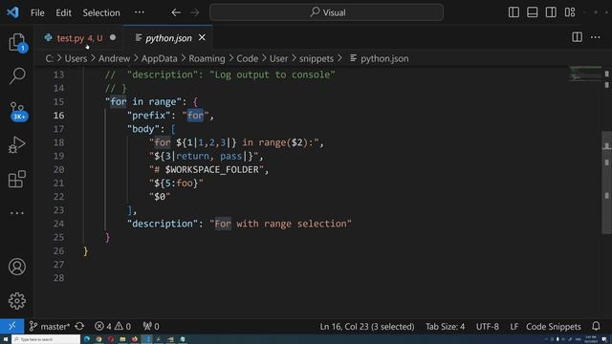This screenshot has width=612, height=344.
Task: Select the python.json tab
Action: point(168,38)
